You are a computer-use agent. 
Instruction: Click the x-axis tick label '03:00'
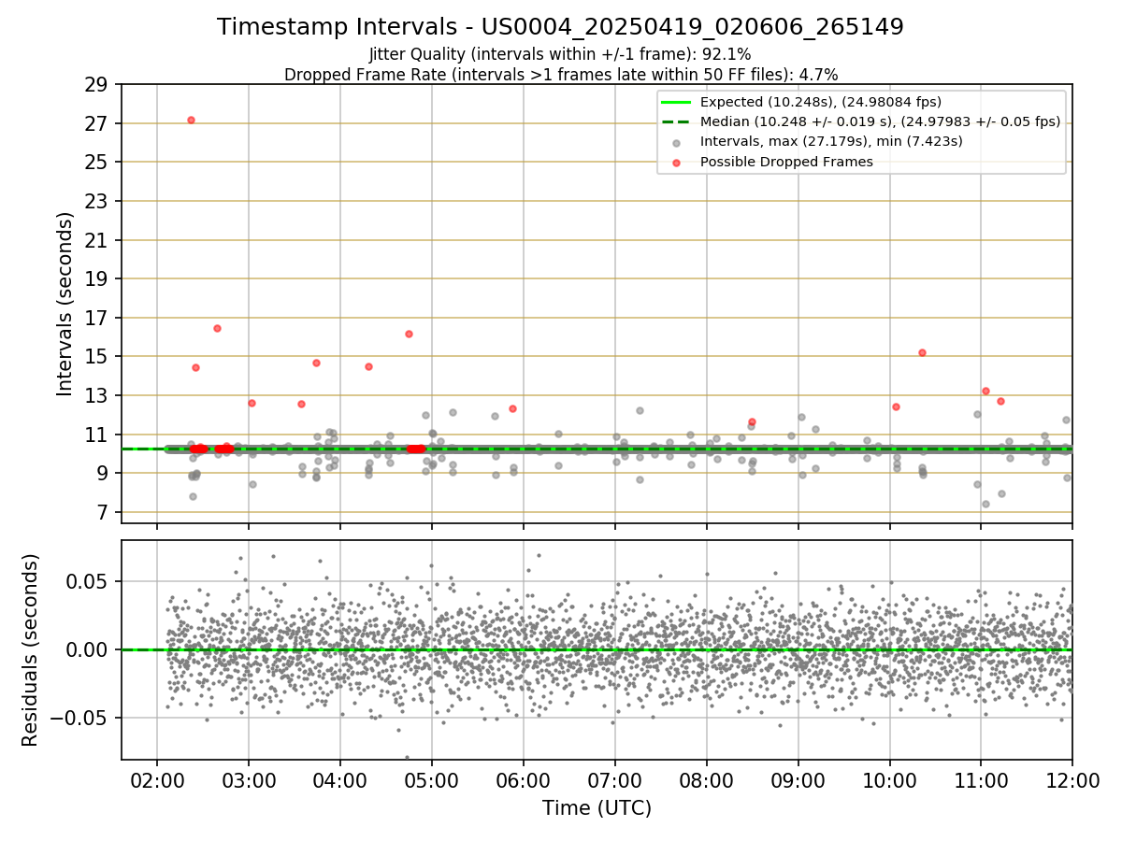tap(248, 780)
